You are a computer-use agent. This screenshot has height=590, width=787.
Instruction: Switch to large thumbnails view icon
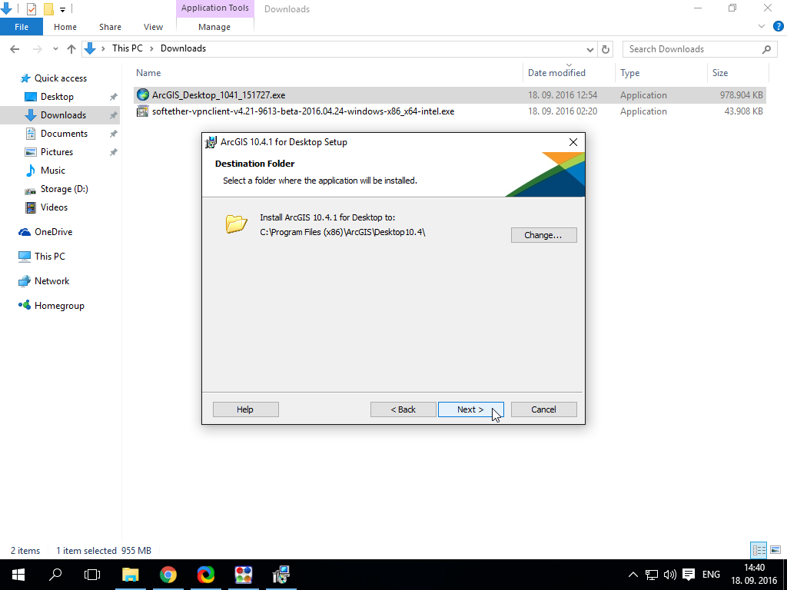point(775,550)
